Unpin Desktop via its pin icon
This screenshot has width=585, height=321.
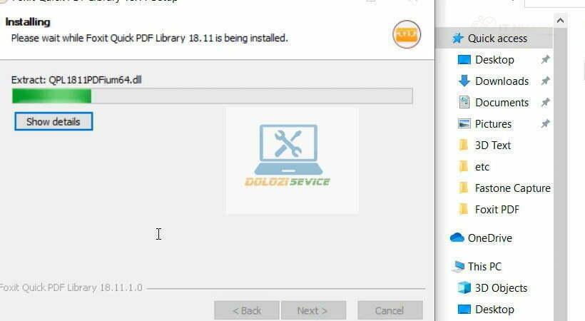coord(545,59)
